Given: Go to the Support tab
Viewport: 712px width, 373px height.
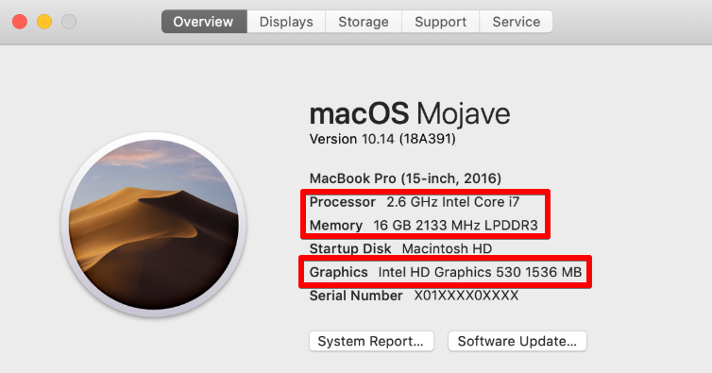Looking at the screenshot, I should (x=440, y=22).
